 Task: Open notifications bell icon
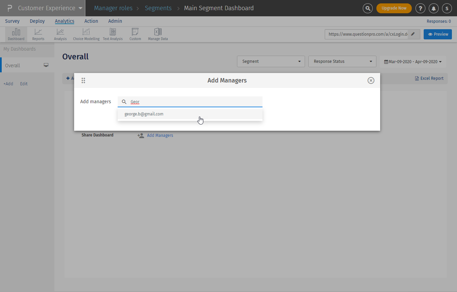pyautogui.click(x=434, y=8)
